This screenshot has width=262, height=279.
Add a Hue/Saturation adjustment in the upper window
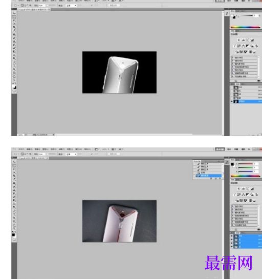click(x=238, y=46)
